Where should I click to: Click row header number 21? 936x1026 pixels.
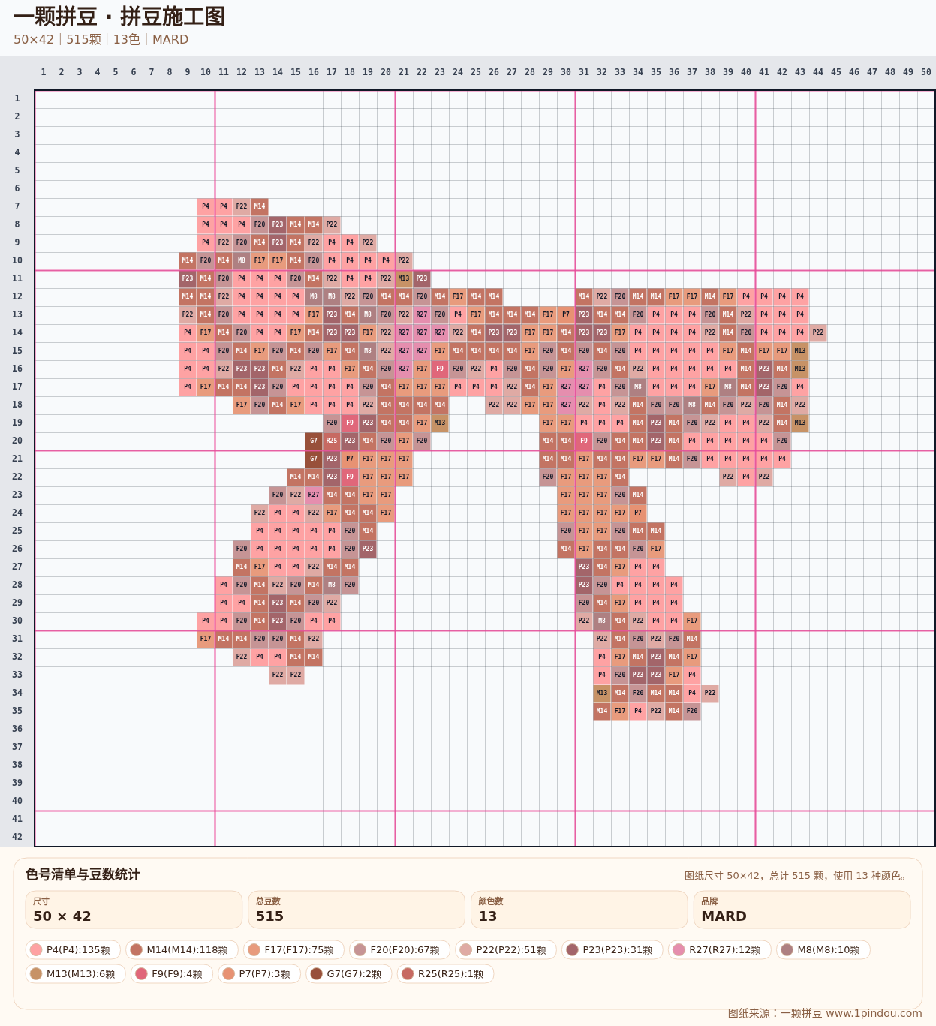(x=17, y=459)
